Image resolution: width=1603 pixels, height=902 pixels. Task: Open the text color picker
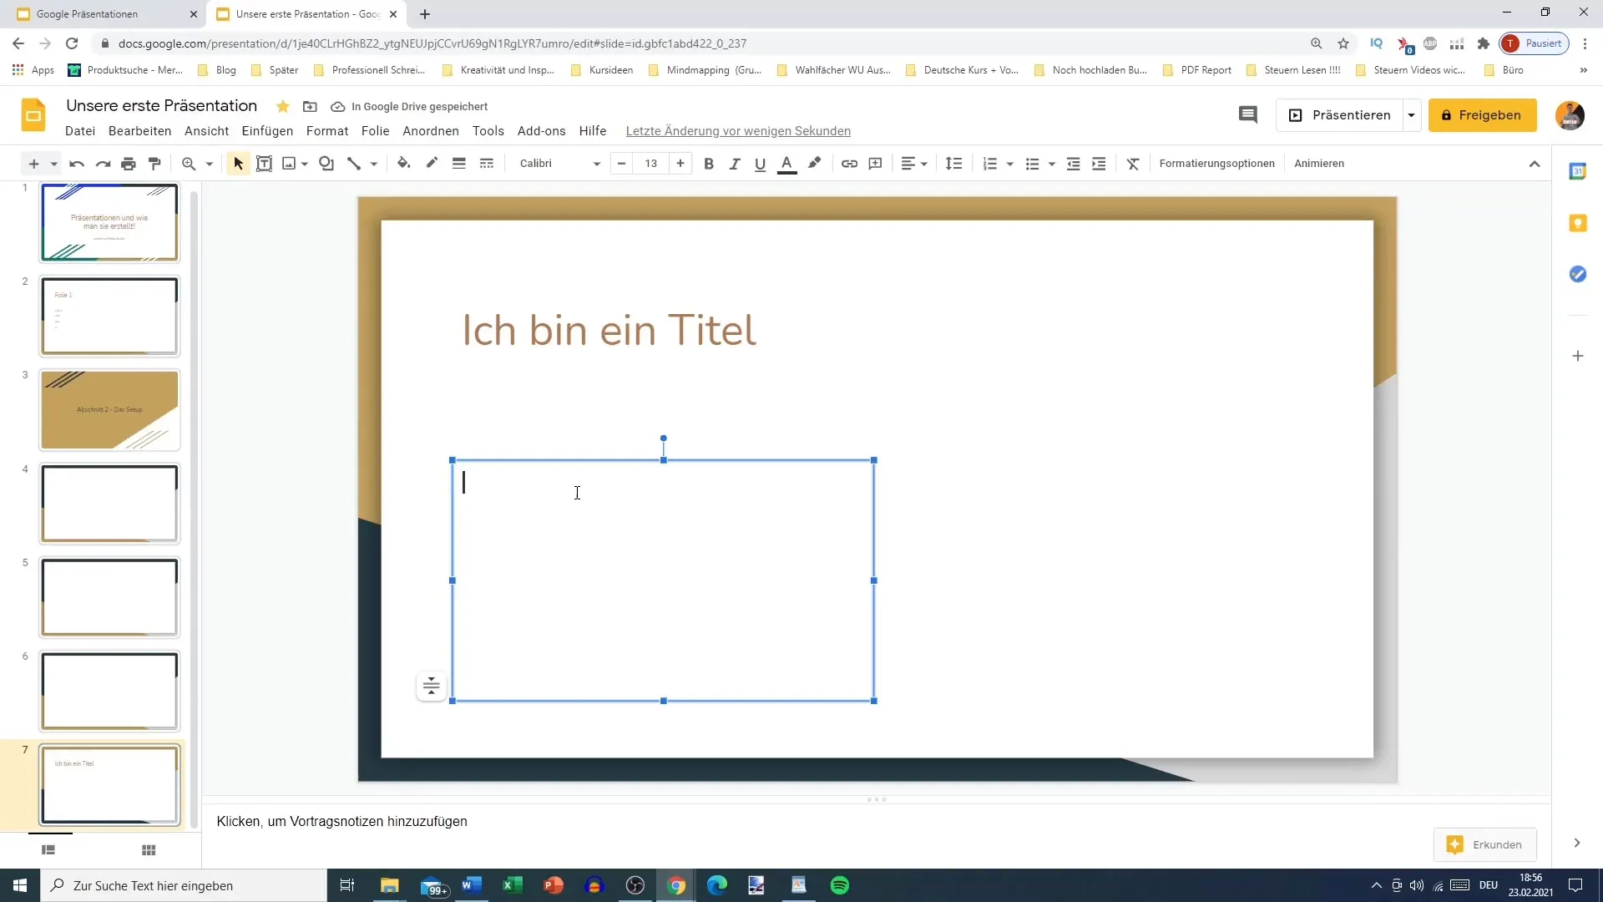click(786, 164)
